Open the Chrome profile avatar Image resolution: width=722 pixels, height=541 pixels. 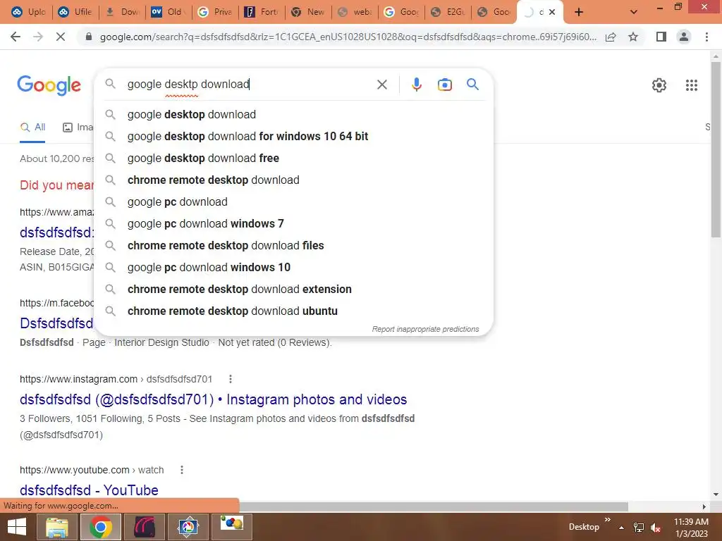(684, 37)
